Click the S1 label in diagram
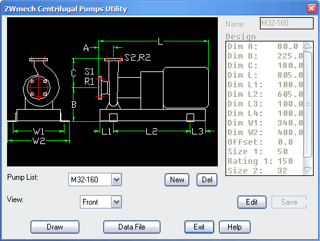Image resolution: width=320 pixels, height=241 pixels. (89, 71)
